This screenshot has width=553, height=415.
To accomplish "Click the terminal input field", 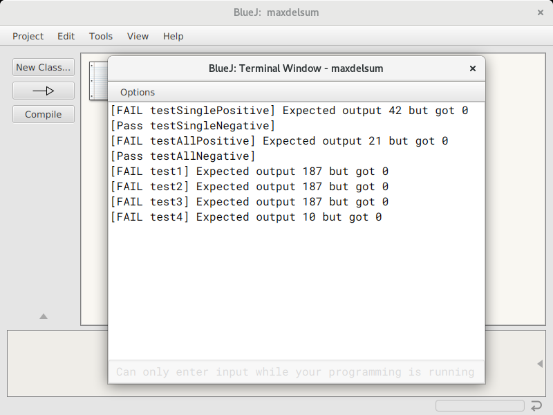I will point(297,371).
